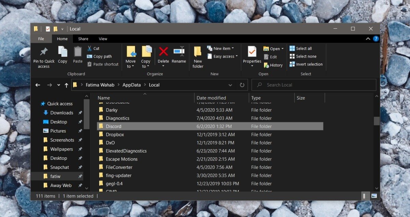The width and height of the screenshot is (410, 217).
Task: Refresh the Local folder view
Action: coord(242,85)
